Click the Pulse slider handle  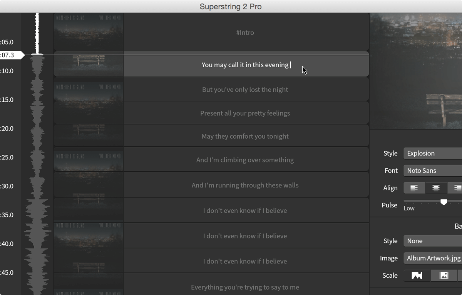(444, 202)
